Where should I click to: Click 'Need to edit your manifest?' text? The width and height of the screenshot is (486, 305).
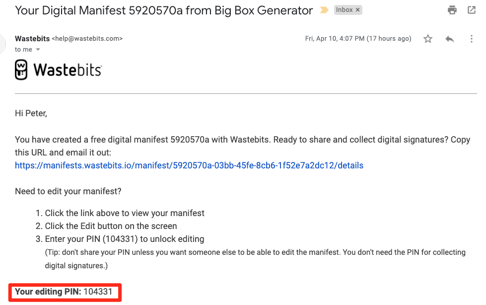pos(68,191)
